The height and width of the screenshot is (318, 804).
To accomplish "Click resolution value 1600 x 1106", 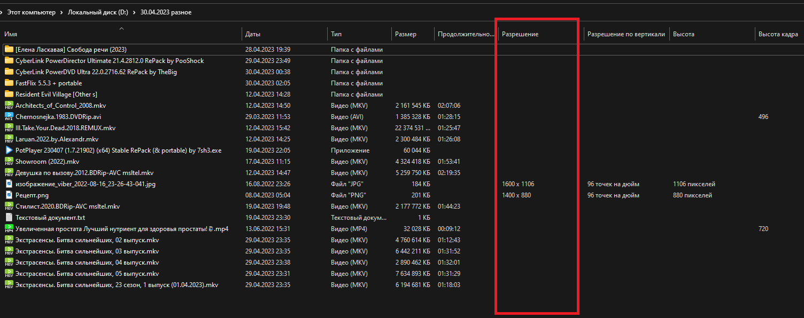I will pyautogui.click(x=518, y=184).
